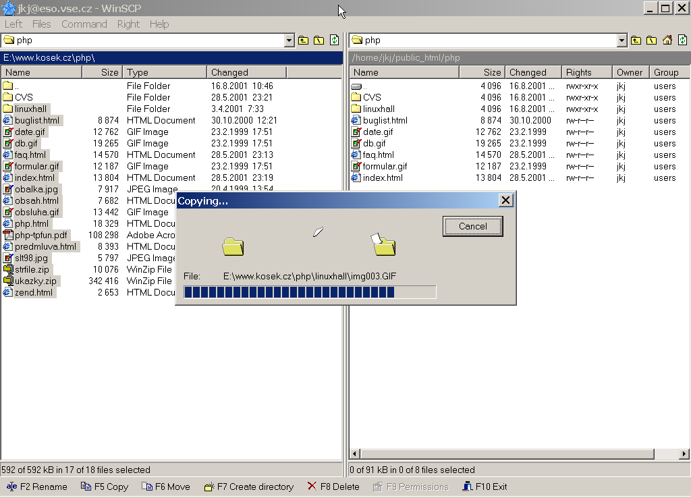Screen dimensions: 691x498
Task: Click ukazky.zip archive icon
Action: (8, 281)
